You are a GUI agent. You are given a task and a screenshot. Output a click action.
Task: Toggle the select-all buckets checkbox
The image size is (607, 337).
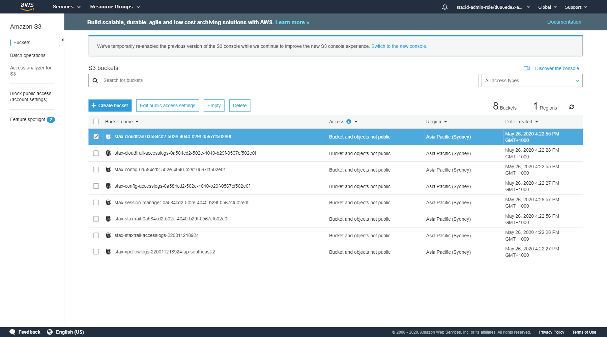click(96, 121)
